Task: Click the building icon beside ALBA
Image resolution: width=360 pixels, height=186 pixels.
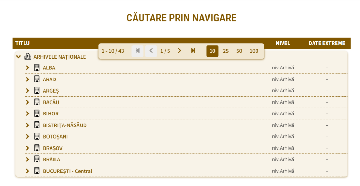Action: pyautogui.click(x=37, y=67)
